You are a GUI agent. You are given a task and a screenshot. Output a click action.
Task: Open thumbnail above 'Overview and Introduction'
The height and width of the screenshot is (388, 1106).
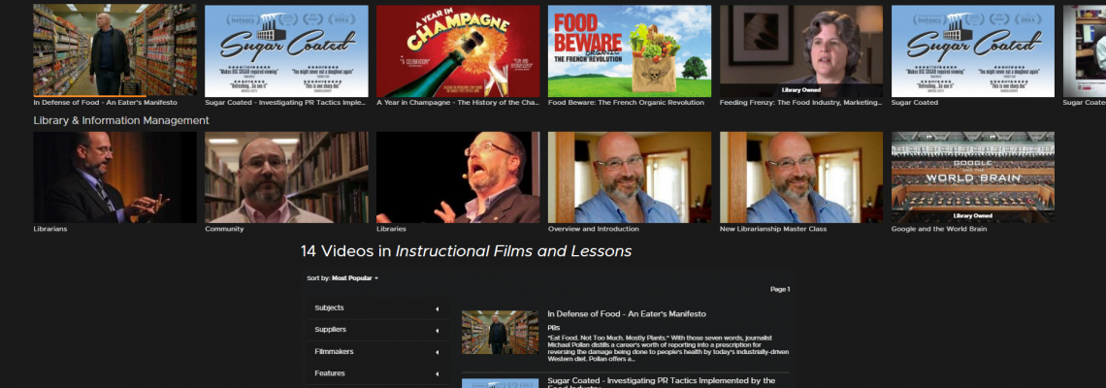[x=630, y=178]
